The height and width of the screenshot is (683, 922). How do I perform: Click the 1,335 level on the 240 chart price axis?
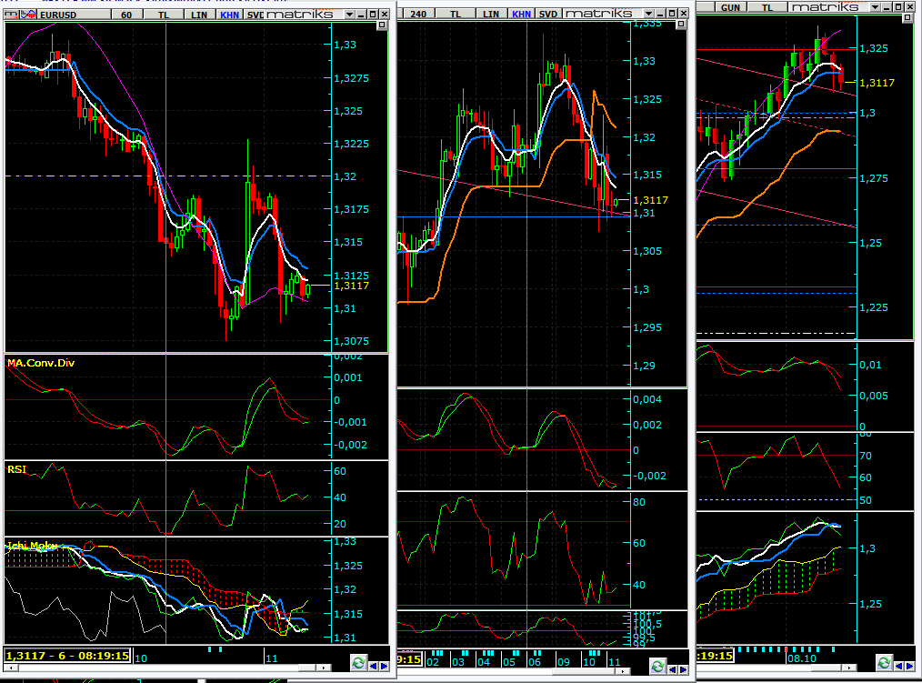pyautogui.click(x=646, y=24)
